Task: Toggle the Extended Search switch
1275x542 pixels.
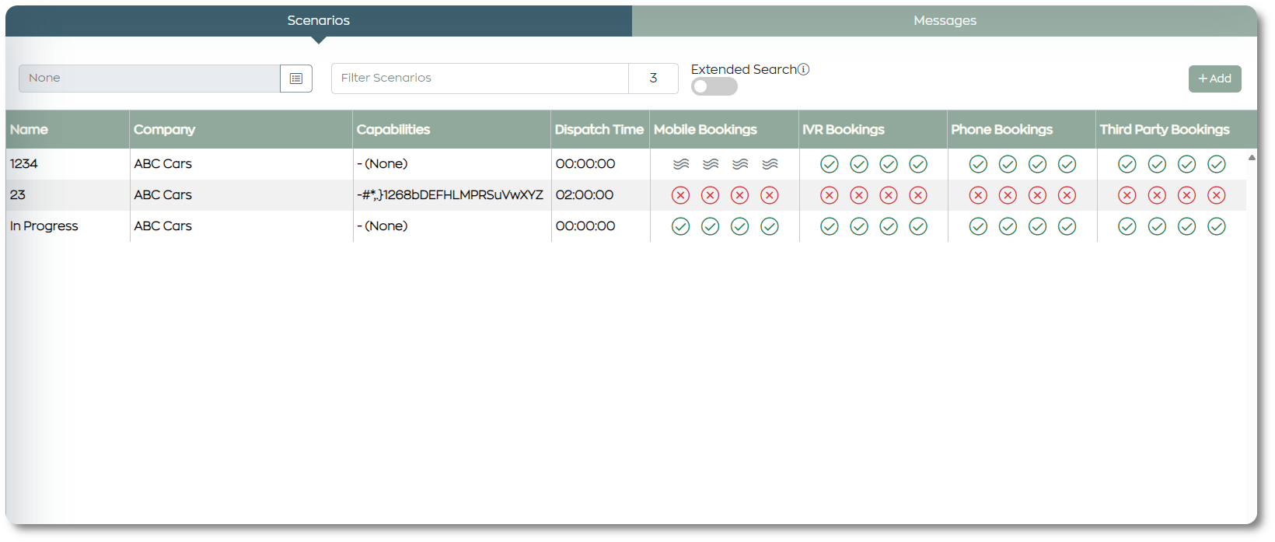Action: coord(714,86)
